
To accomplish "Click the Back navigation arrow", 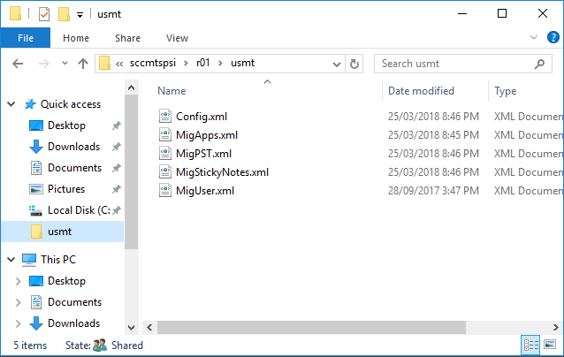I will click(19, 64).
